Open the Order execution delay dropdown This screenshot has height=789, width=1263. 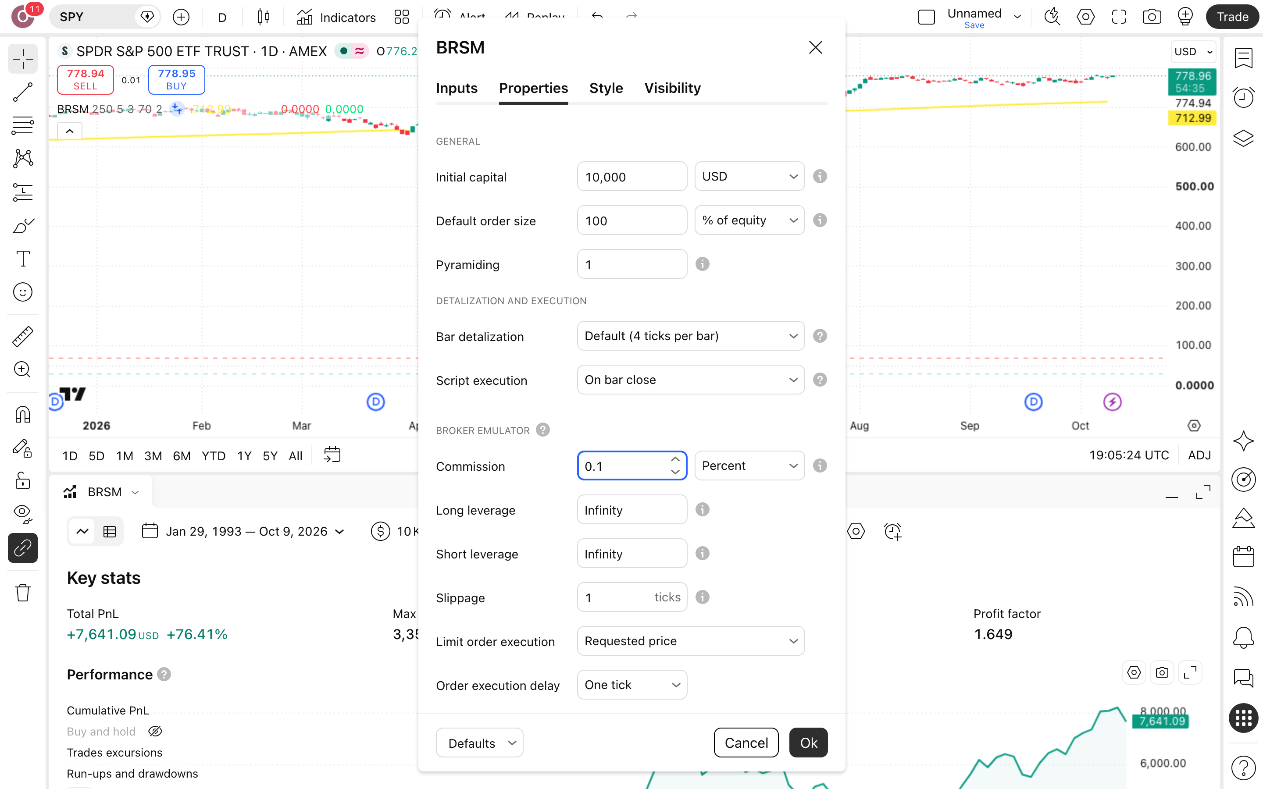(632, 685)
